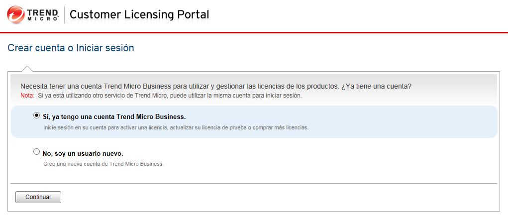
Task: Select the 'Sí, ya tengo una cuenta' radio button
Action: point(36,115)
